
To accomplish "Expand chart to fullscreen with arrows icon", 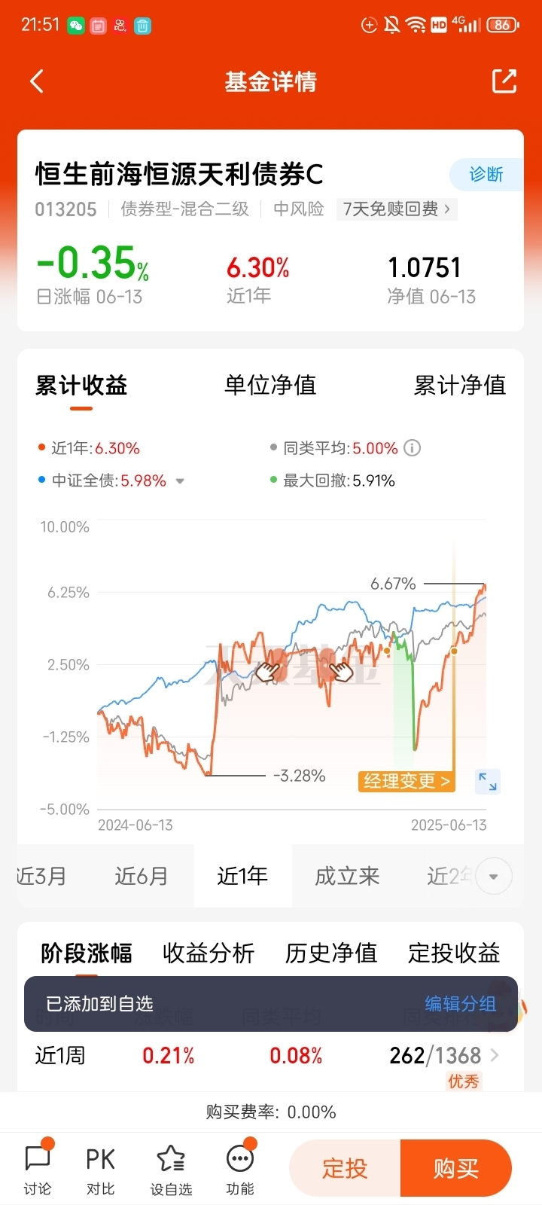I will pyautogui.click(x=488, y=782).
